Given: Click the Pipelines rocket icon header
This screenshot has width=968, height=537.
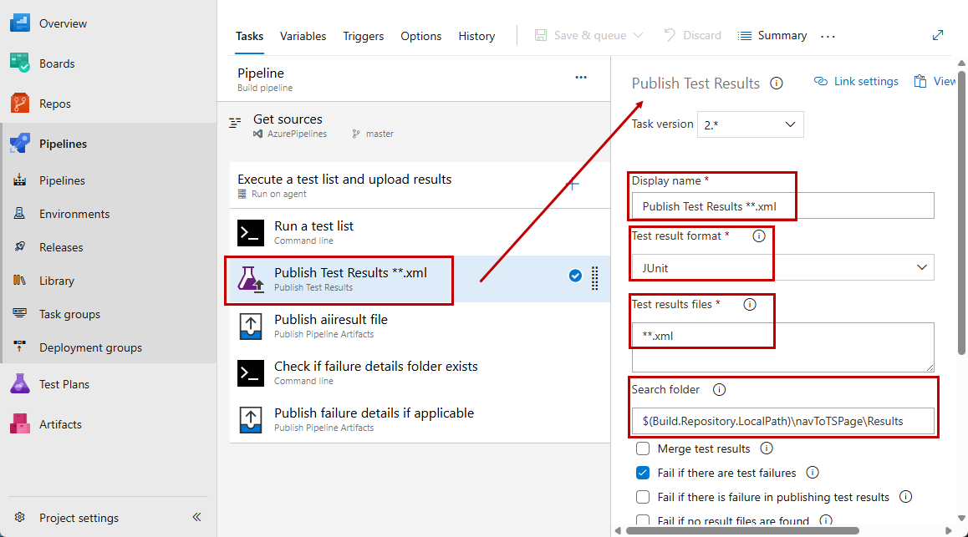Looking at the screenshot, I should [x=20, y=143].
